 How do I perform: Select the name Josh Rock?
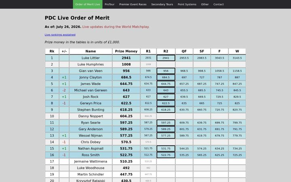pos(91,97)
